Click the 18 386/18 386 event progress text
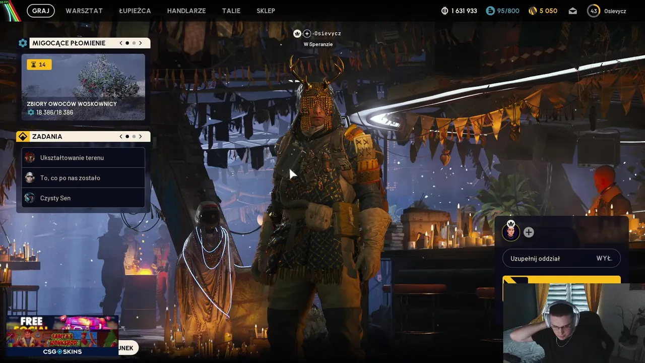This screenshot has width=645, height=363. point(54,112)
